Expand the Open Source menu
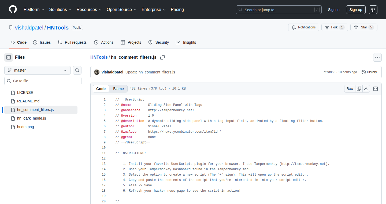Image resolution: width=386 pixels, height=204 pixels. (x=122, y=10)
